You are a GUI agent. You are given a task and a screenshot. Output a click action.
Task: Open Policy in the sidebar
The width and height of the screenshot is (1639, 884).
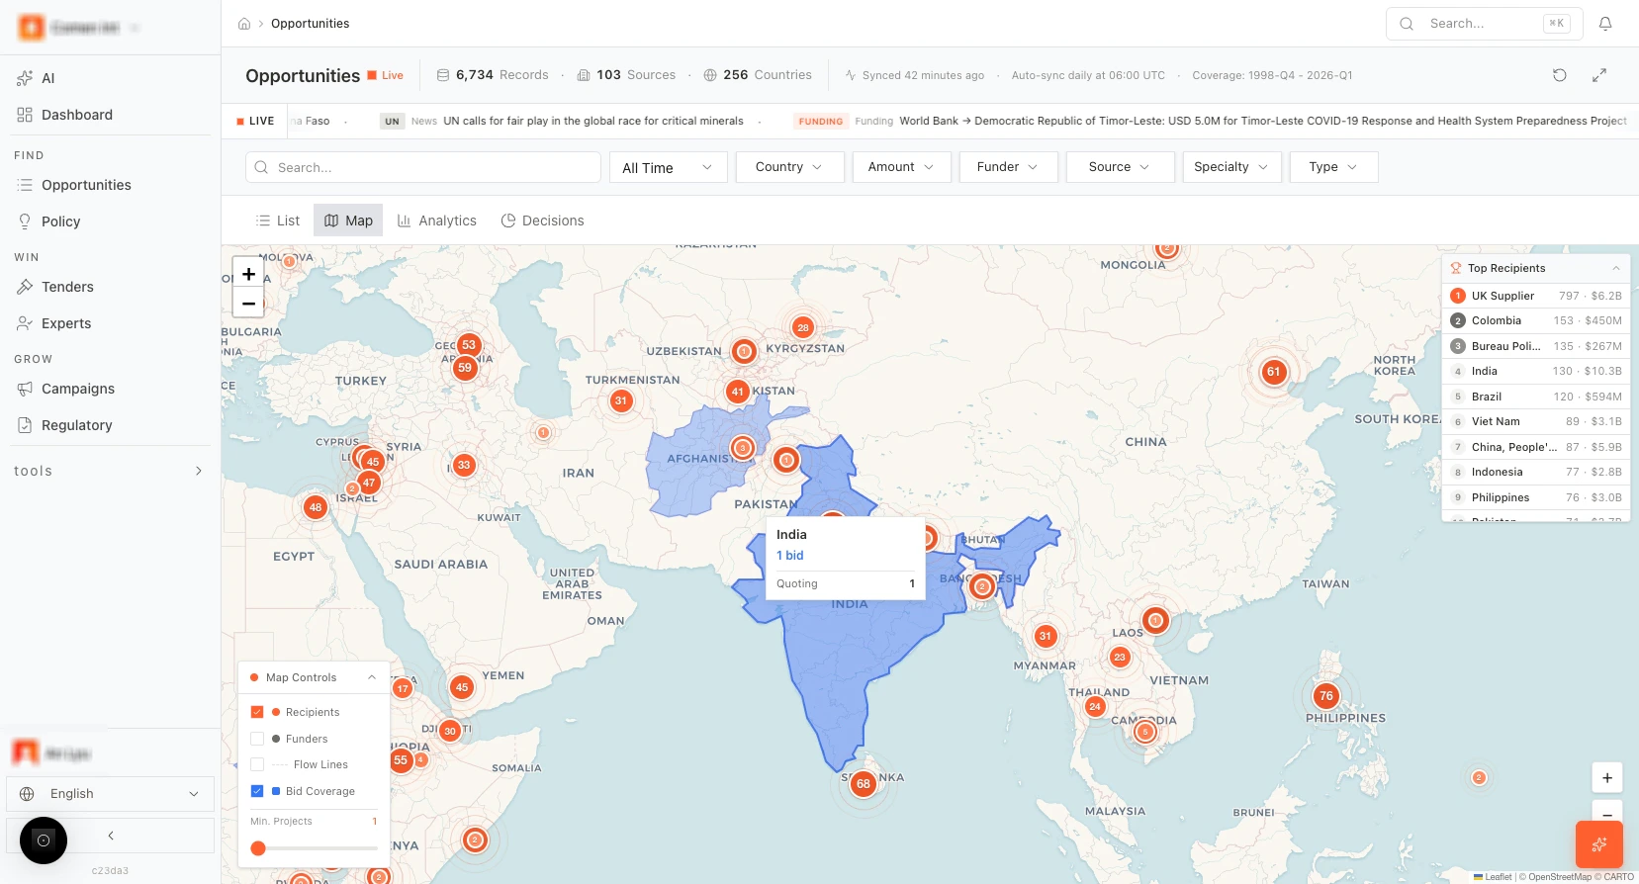tap(110, 221)
